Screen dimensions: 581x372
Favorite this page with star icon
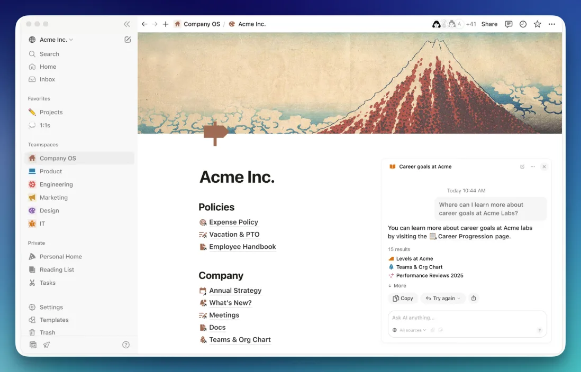537,24
